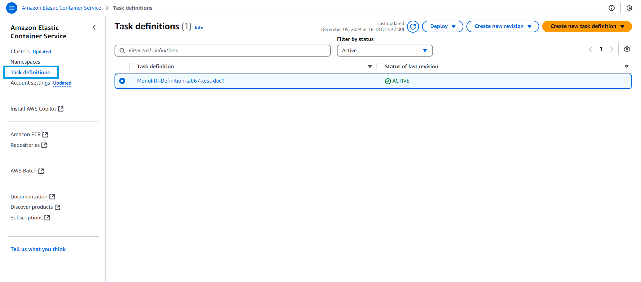Open Create new task definition dropdown
The width and height of the screenshot is (641, 282).
point(587,26)
